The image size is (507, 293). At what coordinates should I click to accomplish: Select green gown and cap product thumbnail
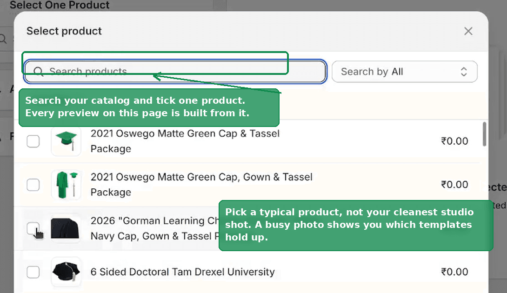point(66,185)
